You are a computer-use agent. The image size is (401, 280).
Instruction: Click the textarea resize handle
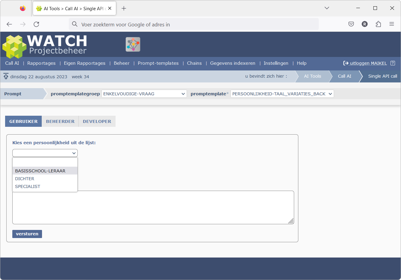pos(291,221)
